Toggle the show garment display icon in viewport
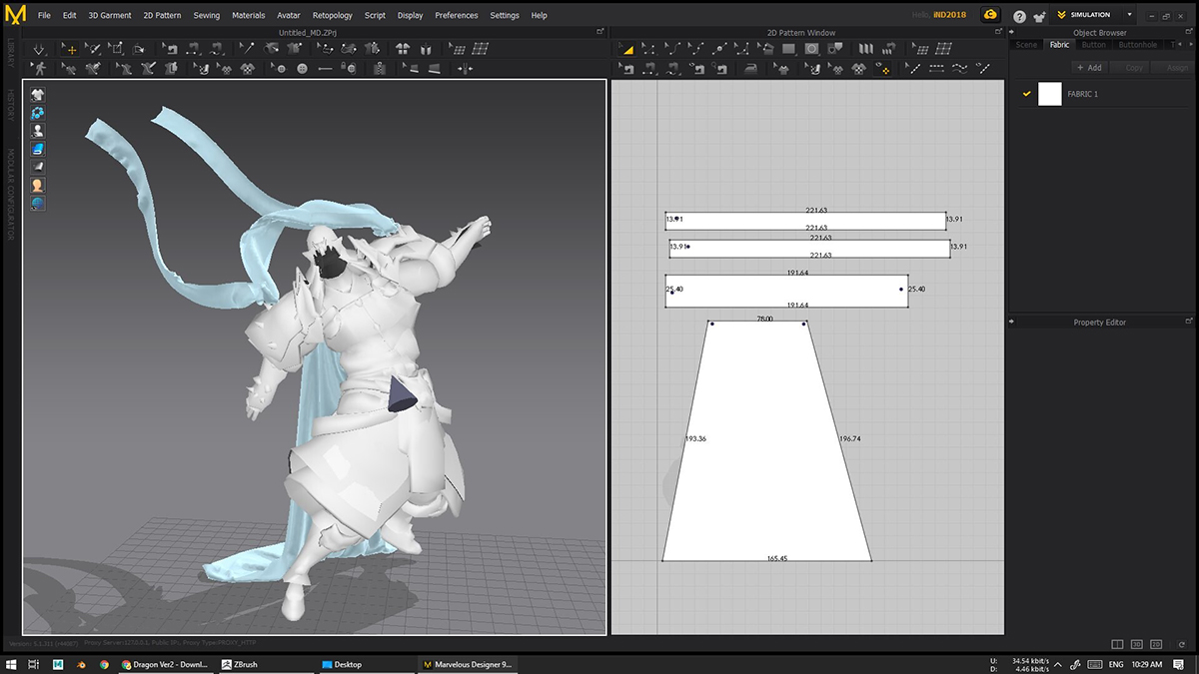Image resolution: width=1199 pixels, height=674 pixels. 37,94
